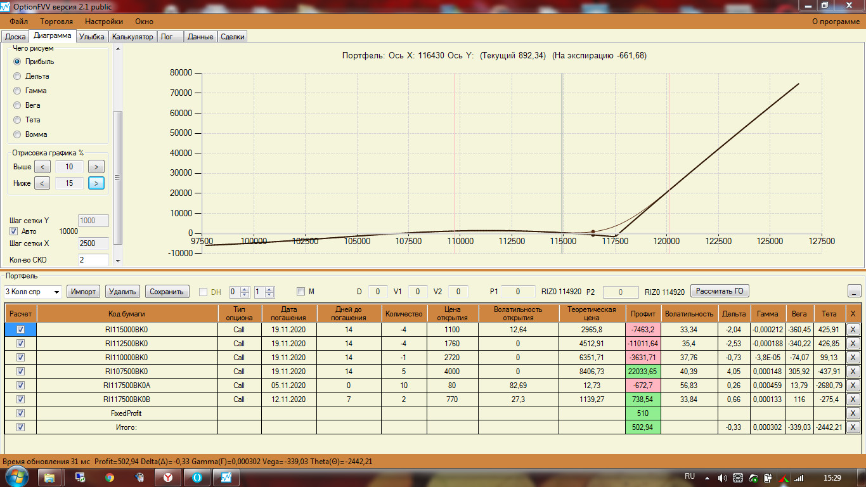Click the owl icon on the taskbar
The width and height of the screenshot is (866, 487).
139,477
